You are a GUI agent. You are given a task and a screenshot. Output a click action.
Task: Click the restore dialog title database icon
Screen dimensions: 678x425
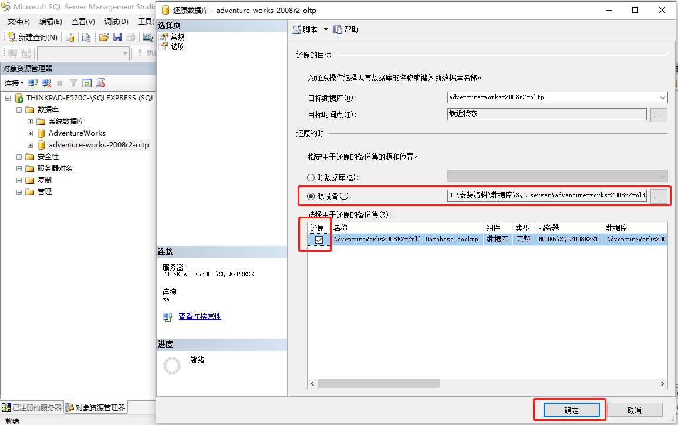coord(165,10)
